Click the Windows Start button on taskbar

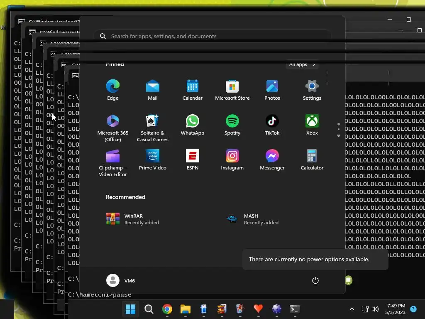click(x=130, y=309)
